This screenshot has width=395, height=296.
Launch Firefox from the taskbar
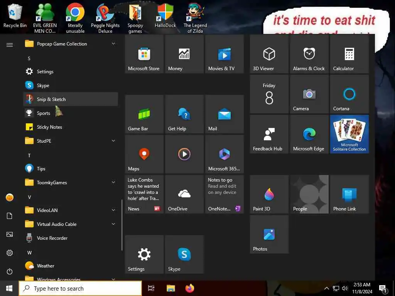(x=190, y=288)
